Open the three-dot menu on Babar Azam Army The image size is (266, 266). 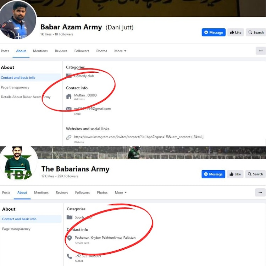click(261, 51)
